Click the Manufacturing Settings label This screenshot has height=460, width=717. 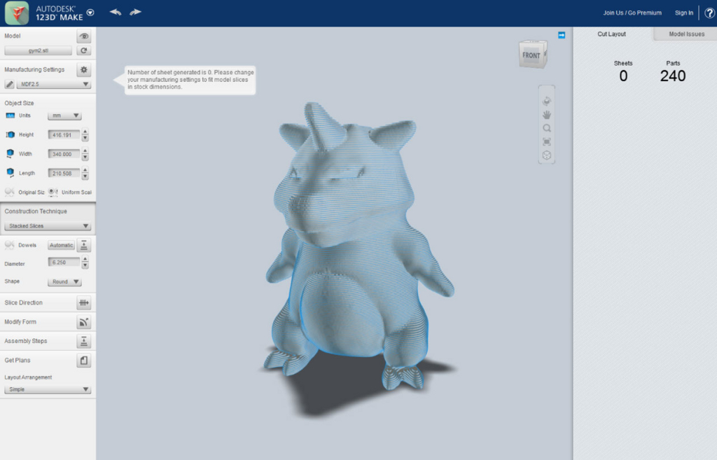click(x=34, y=69)
